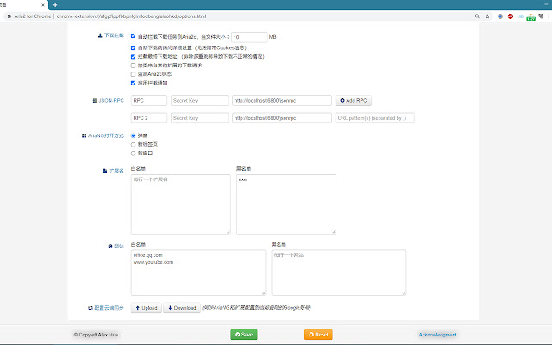The width and height of the screenshot is (552, 345).
Task: Click the download interception section icon
Action: [100, 35]
